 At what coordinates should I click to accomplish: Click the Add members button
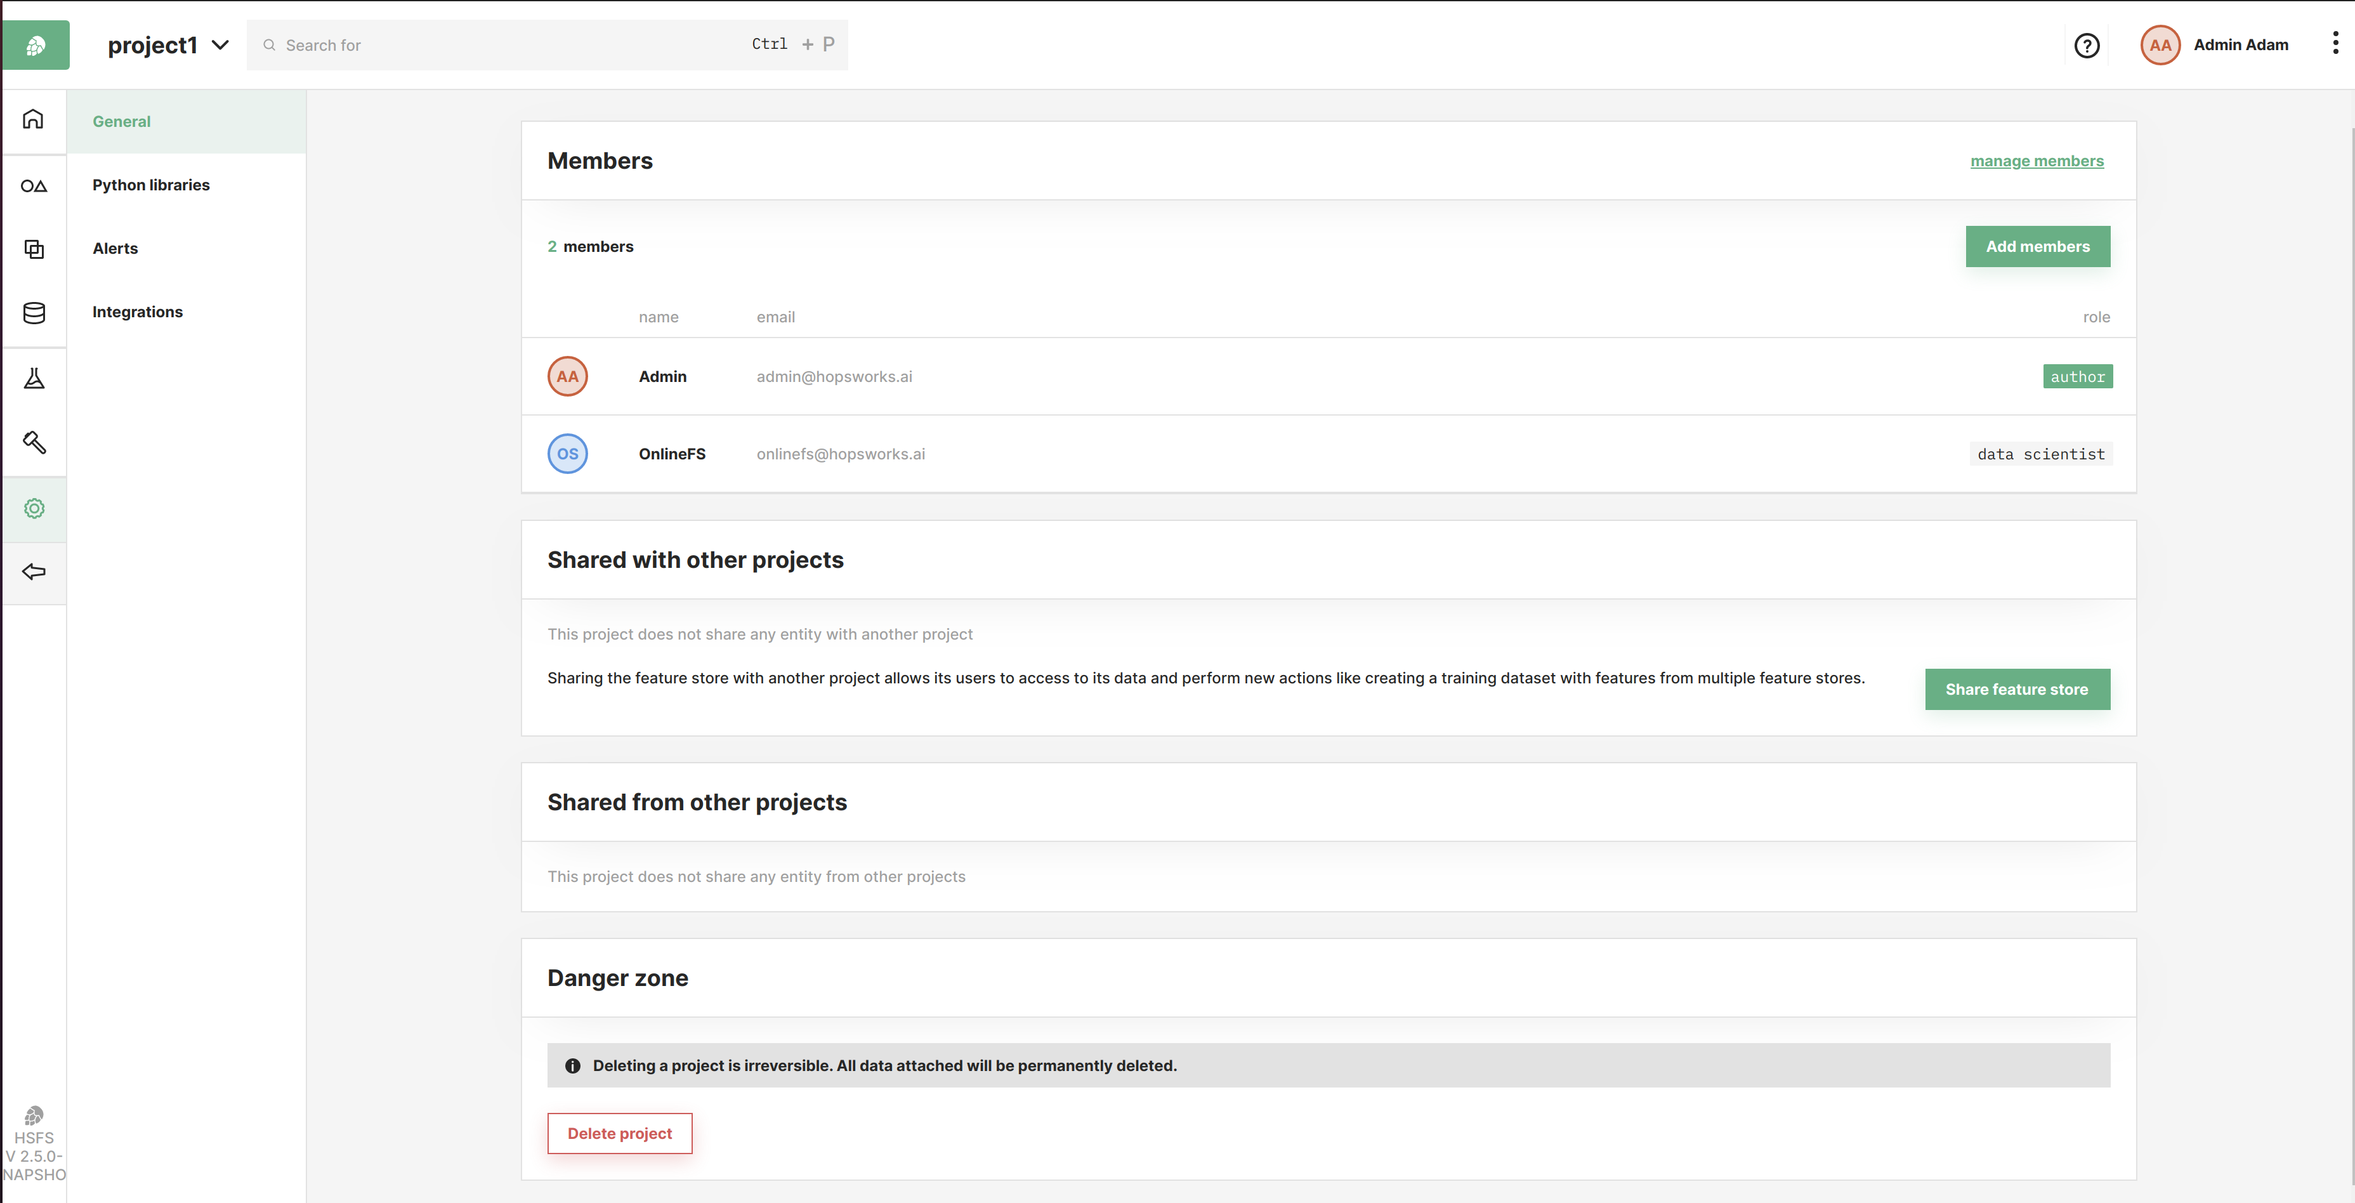click(2038, 247)
